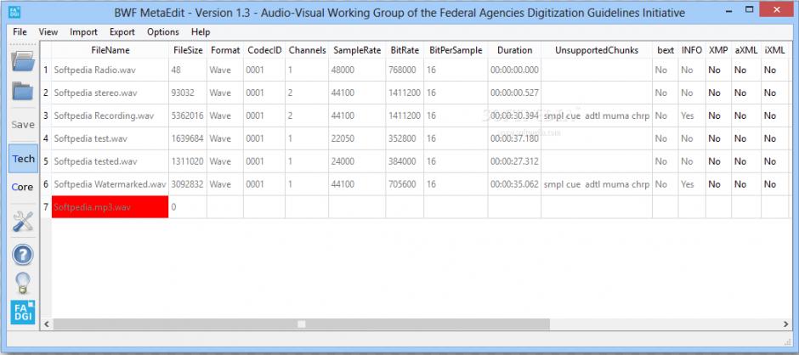Viewport: 799px width, 355px height.
Task: Open Preferences via wrench and screwdriver icon
Action: point(23,223)
